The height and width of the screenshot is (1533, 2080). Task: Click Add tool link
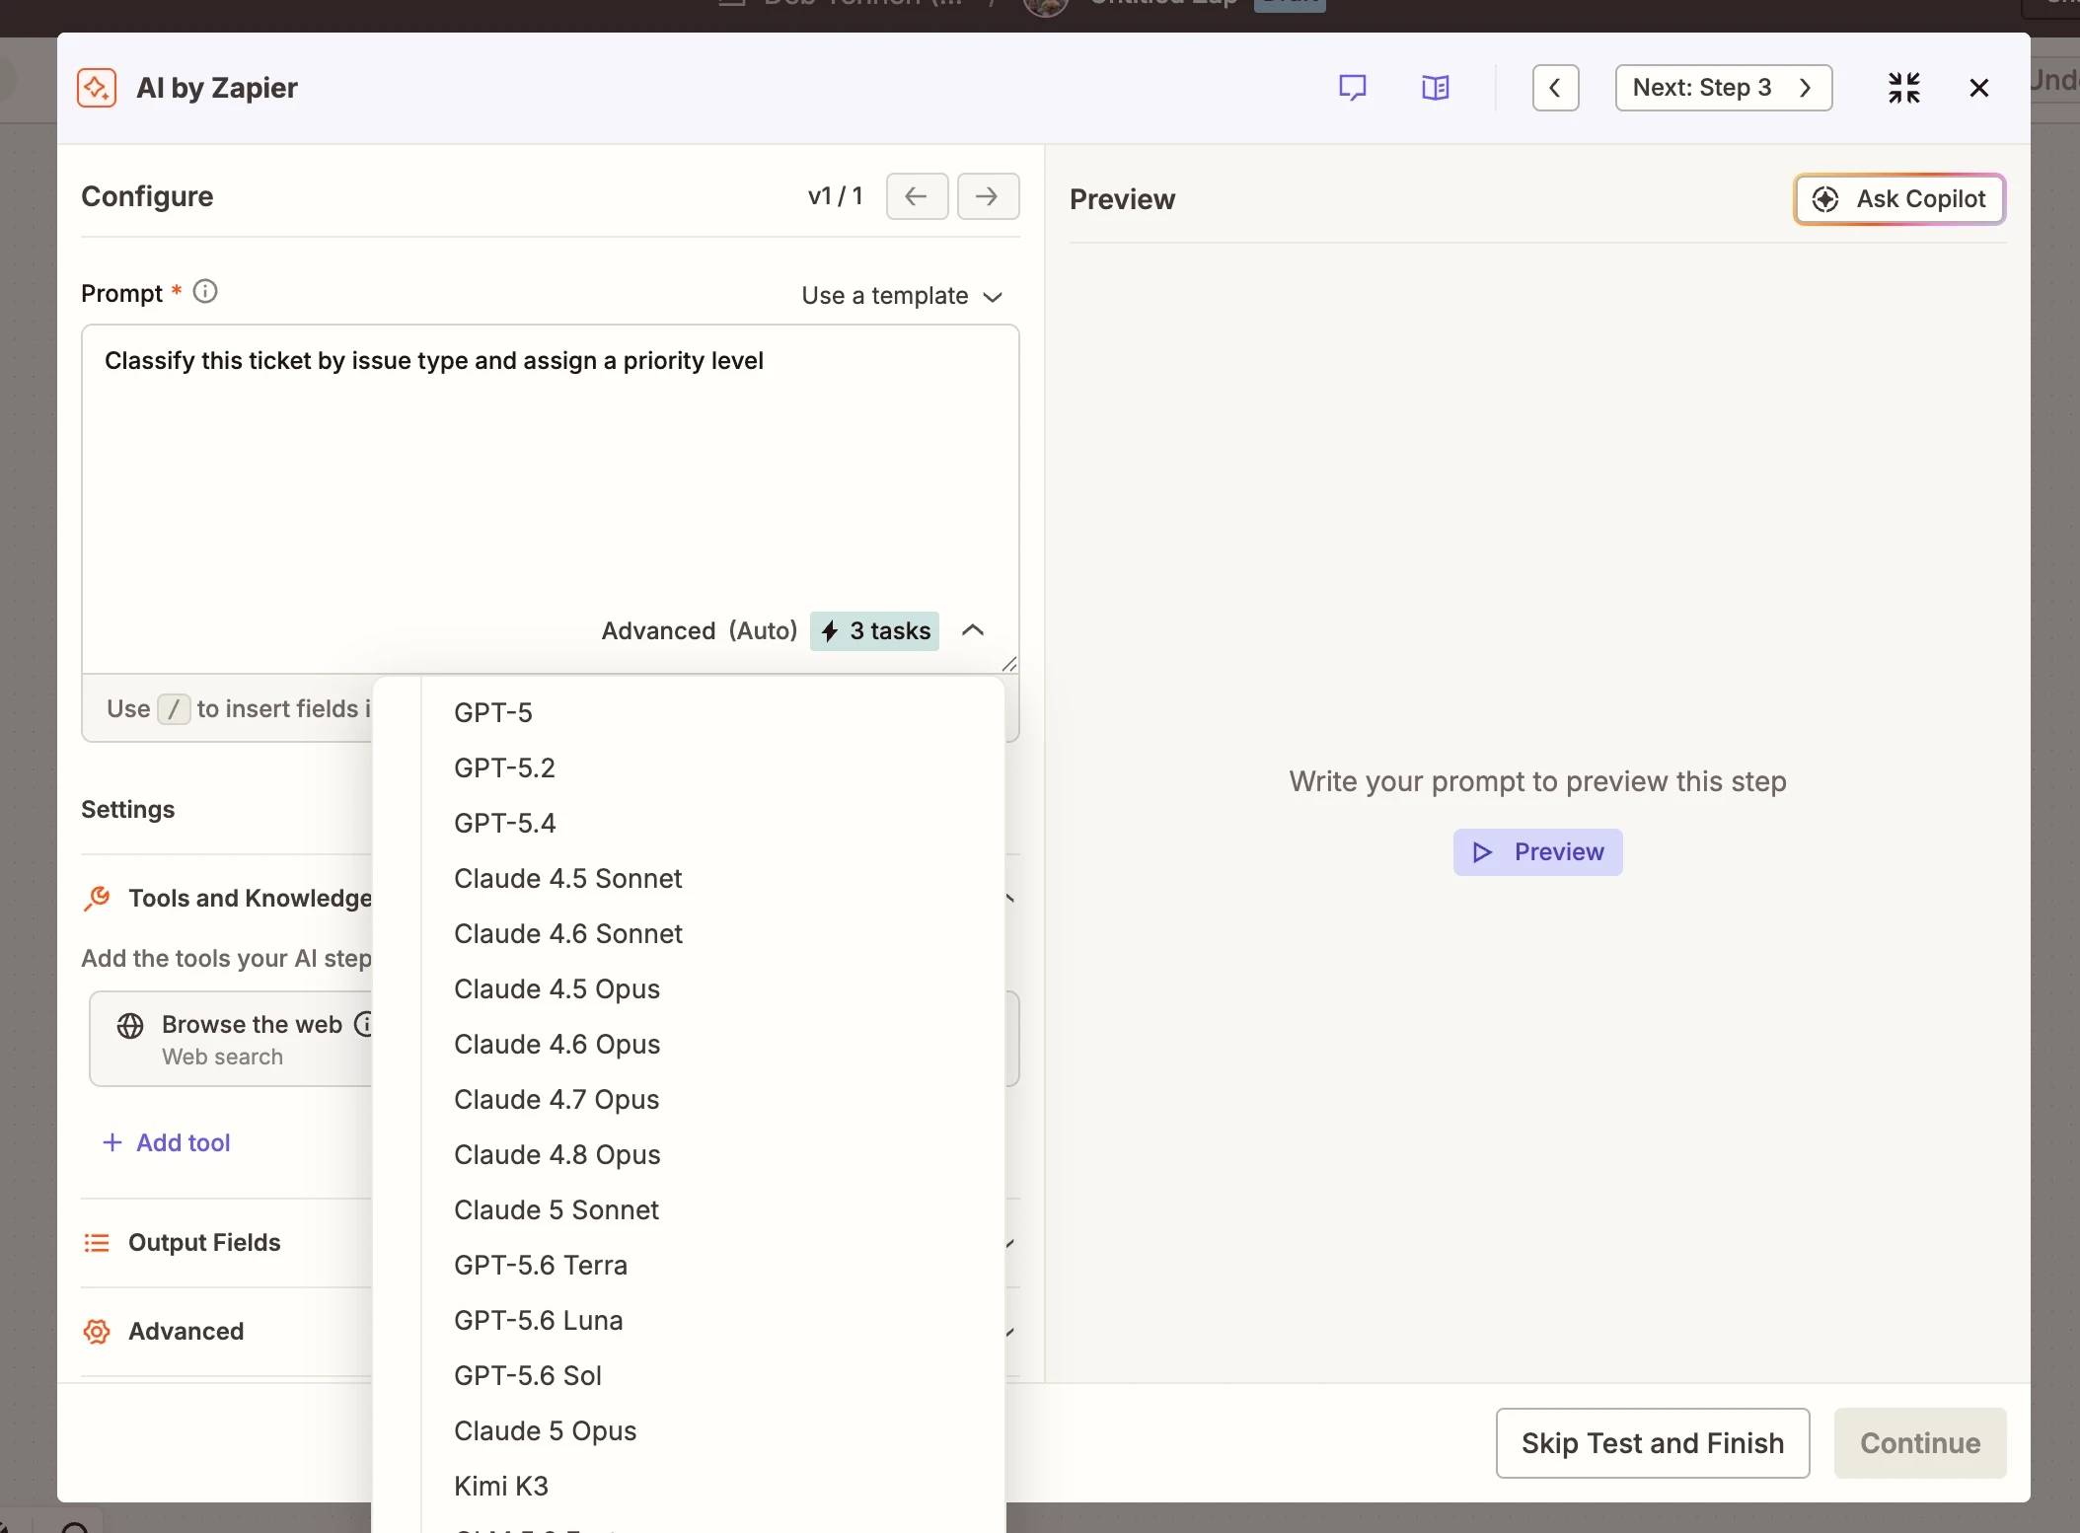[167, 1142]
